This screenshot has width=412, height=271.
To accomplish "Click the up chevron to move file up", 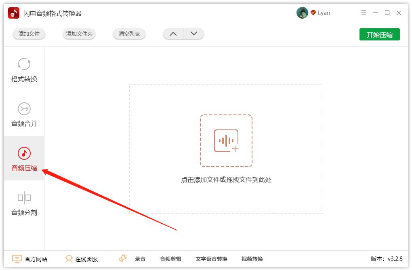I will coord(173,34).
